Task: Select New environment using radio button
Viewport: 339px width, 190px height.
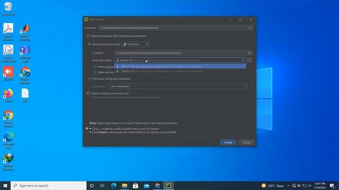Action: click(x=89, y=44)
